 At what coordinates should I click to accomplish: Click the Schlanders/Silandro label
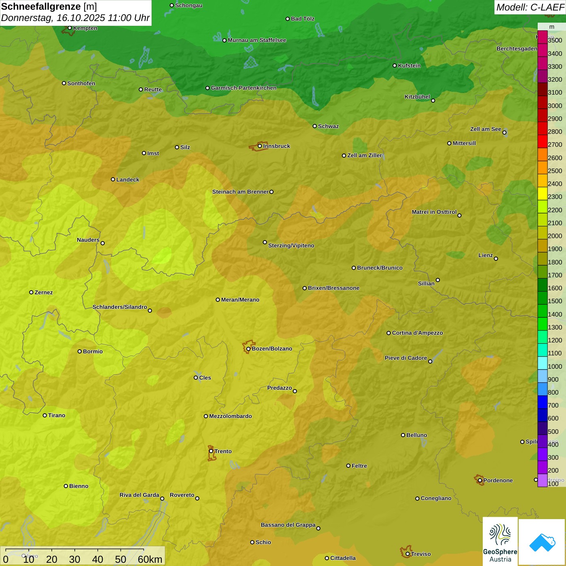tap(120, 307)
